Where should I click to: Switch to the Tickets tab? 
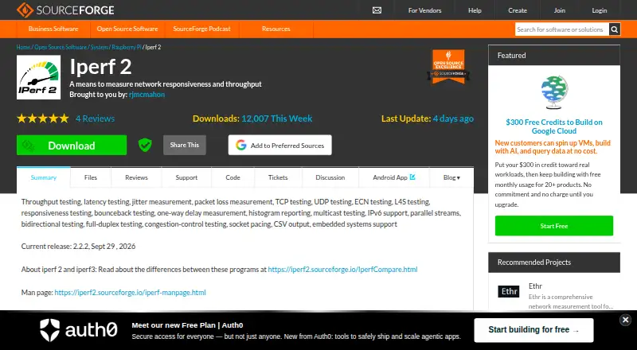pos(278,177)
